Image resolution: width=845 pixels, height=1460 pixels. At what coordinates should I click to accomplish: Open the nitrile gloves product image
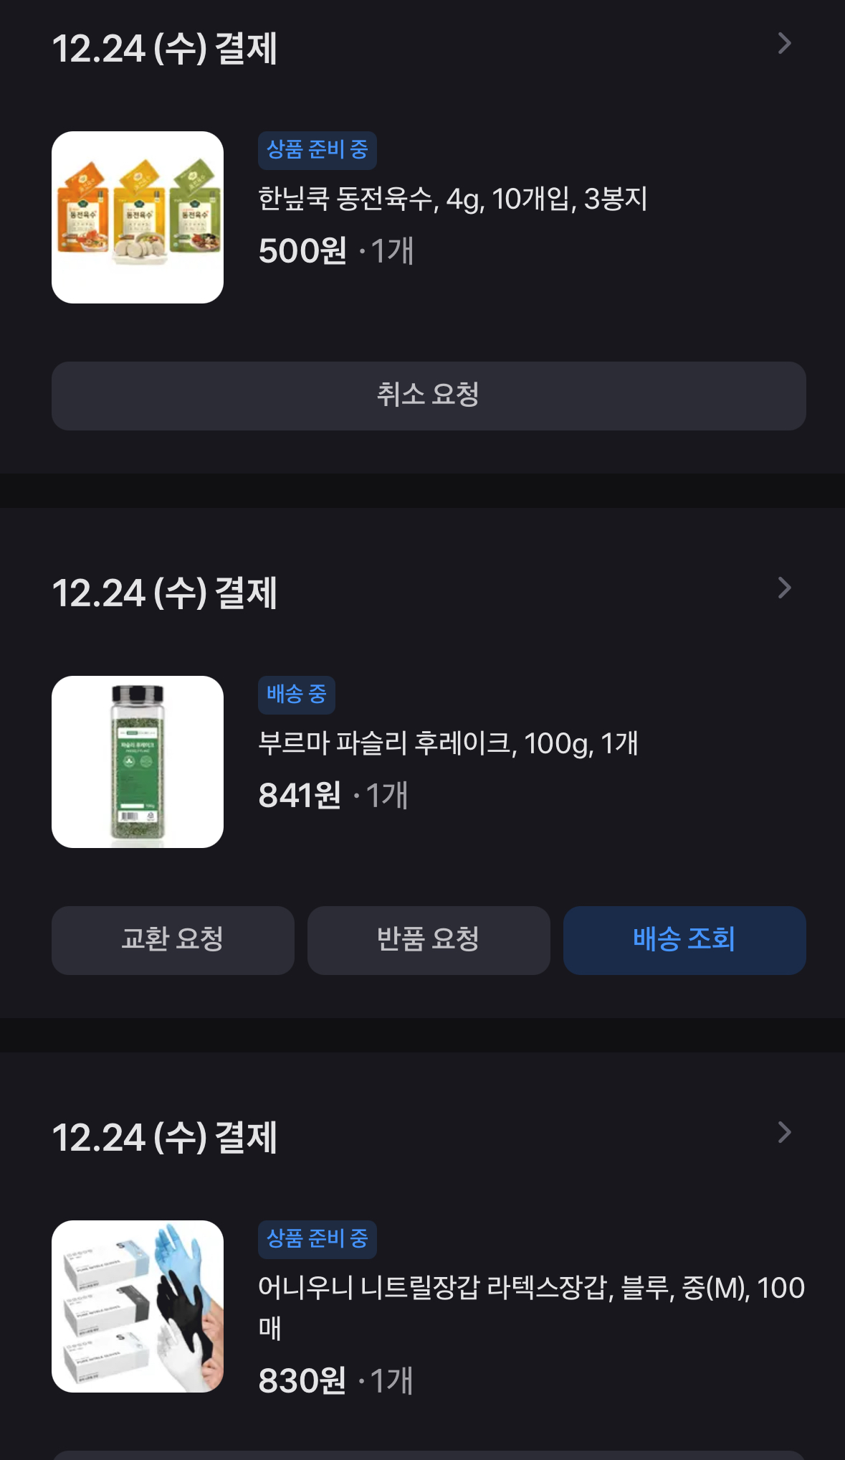click(138, 1306)
